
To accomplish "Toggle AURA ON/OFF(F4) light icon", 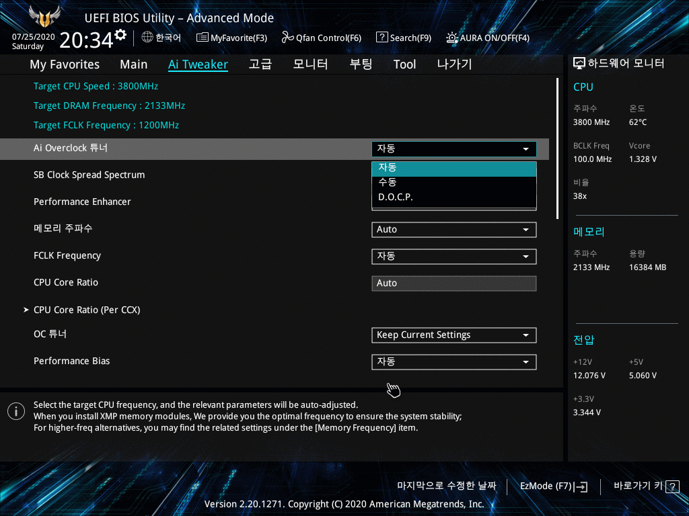I will click(451, 38).
